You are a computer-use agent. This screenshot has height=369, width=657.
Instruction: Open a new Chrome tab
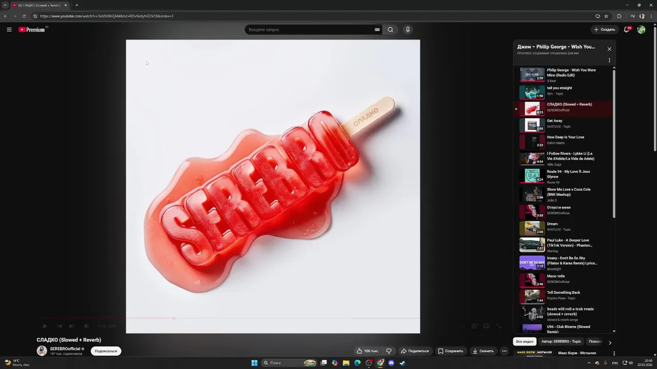(x=76, y=5)
